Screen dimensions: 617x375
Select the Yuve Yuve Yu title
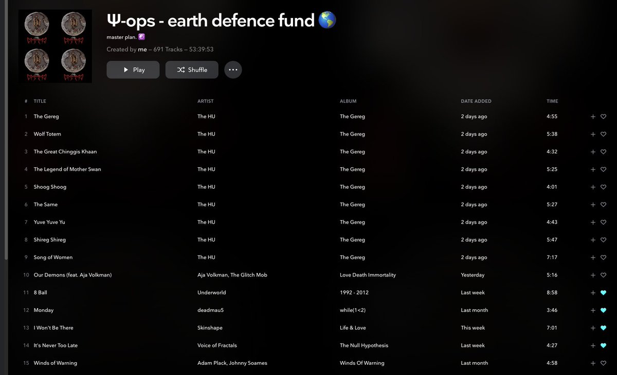(x=49, y=222)
